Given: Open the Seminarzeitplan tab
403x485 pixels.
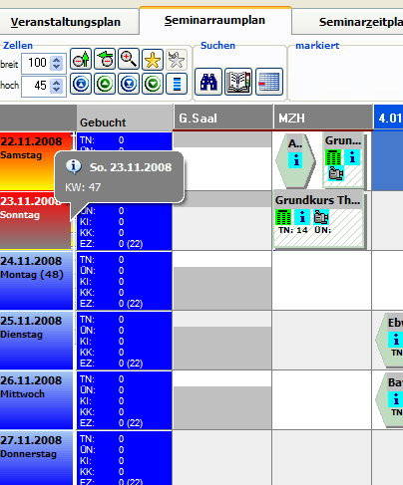Looking at the screenshot, I should [348, 22].
